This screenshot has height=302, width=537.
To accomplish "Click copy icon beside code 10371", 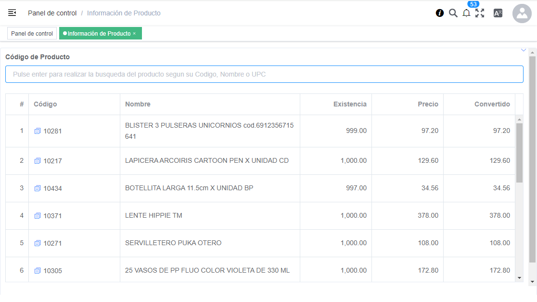I will (38, 216).
